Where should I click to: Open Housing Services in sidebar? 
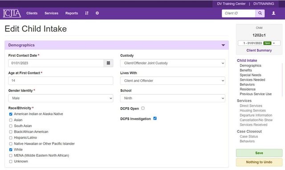coord(252,110)
